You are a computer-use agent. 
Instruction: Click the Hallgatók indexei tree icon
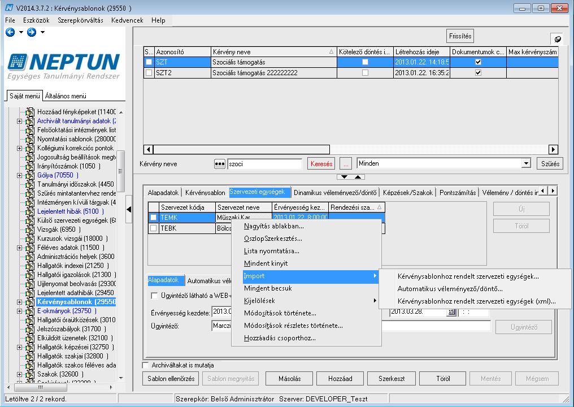(x=30, y=266)
